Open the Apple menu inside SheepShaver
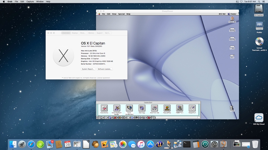The height and width of the screenshot is (150, 268). click(x=99, y=14)
